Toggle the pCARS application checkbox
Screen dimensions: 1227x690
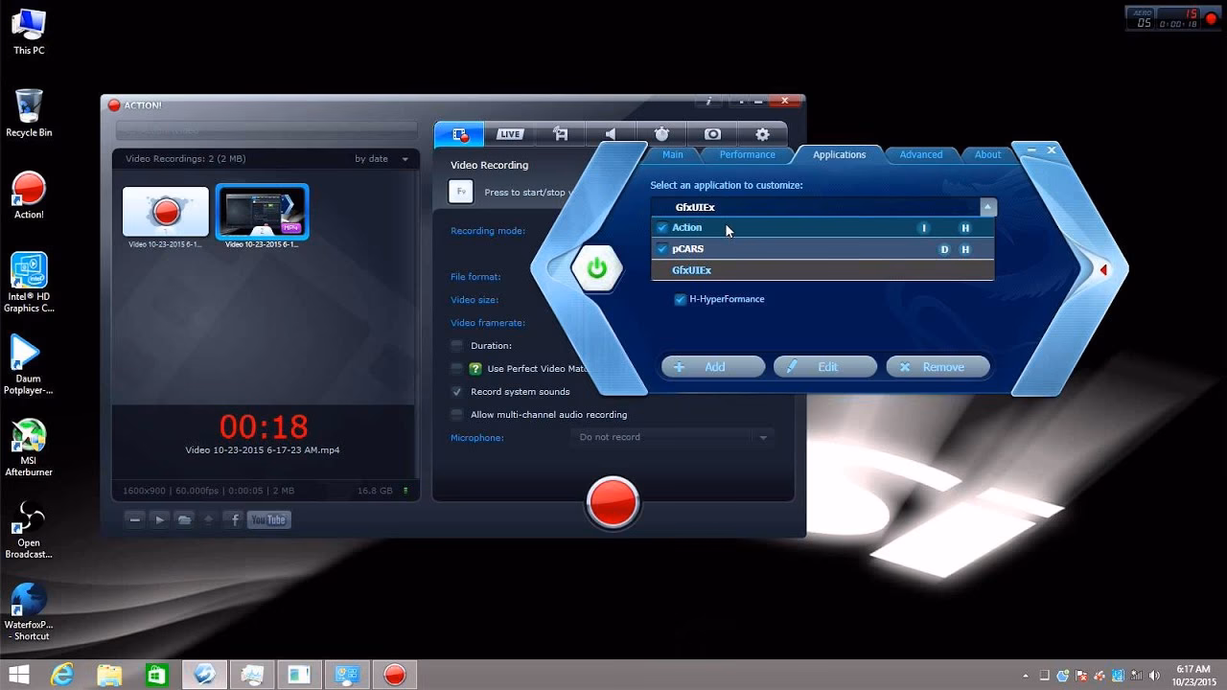coord(661,249)
